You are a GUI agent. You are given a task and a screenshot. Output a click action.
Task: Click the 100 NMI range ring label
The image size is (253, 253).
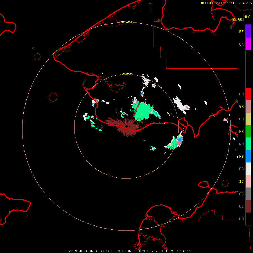(x=126, y=22)
